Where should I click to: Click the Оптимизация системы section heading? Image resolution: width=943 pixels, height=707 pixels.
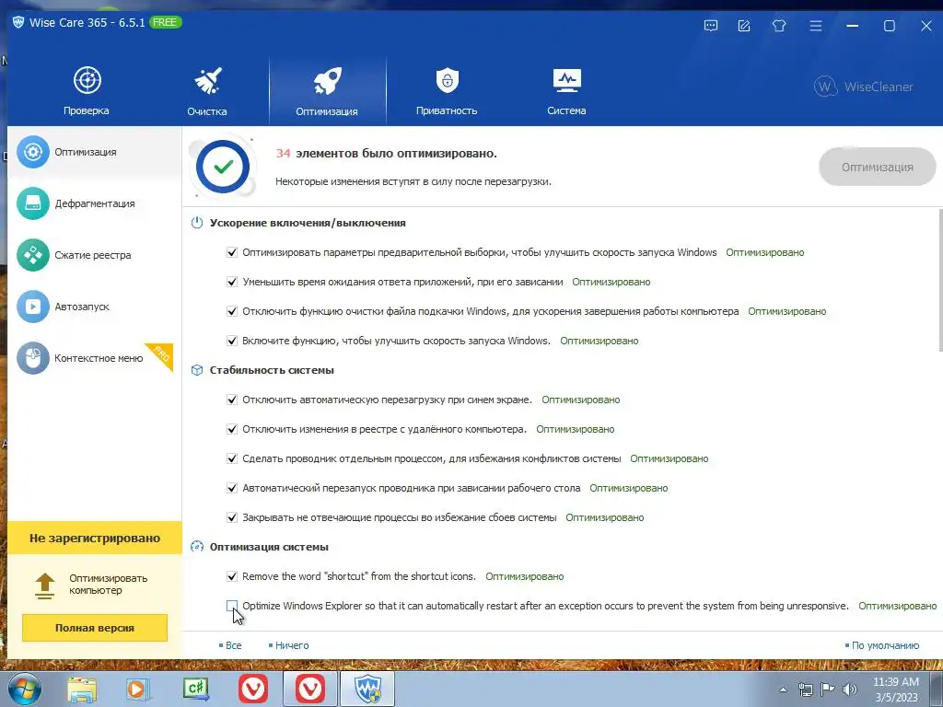[269, 547]
